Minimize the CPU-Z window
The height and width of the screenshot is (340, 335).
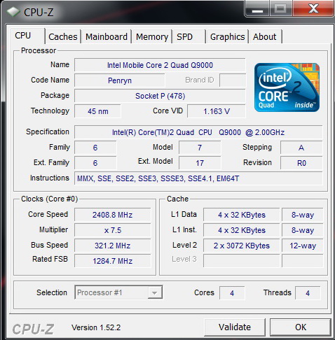(x=257, y=9)
